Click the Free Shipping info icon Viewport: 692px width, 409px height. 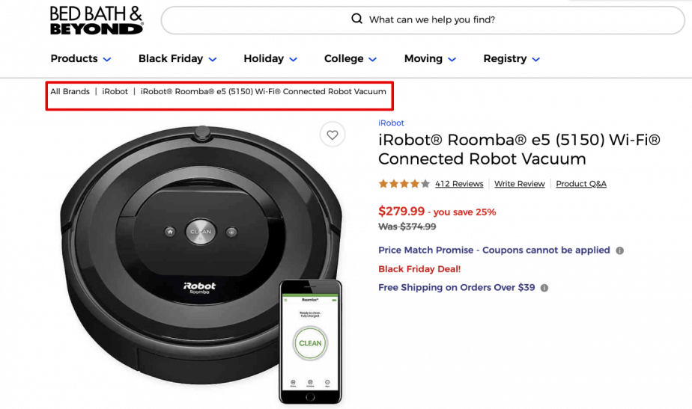[x=544, y=288]
